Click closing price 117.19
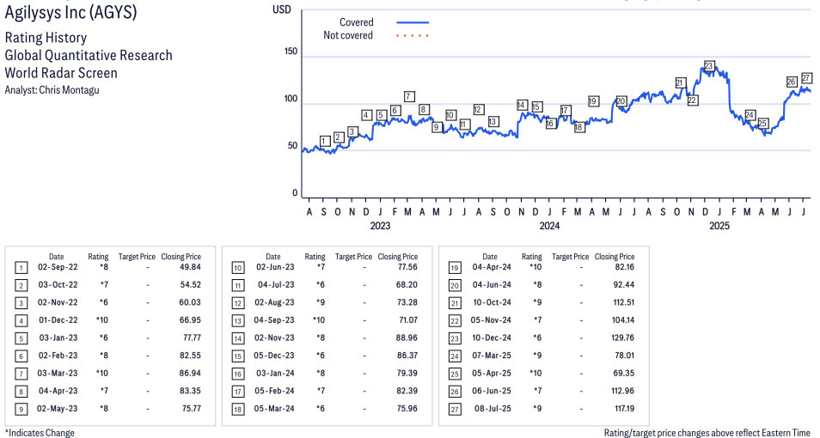Screen dimensions: 820x438 click(624, 408)
